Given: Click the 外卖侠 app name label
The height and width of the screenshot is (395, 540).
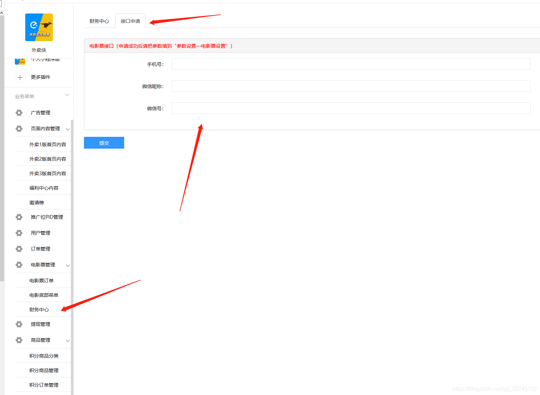Looking at the screenshot, I should (39, 50).
